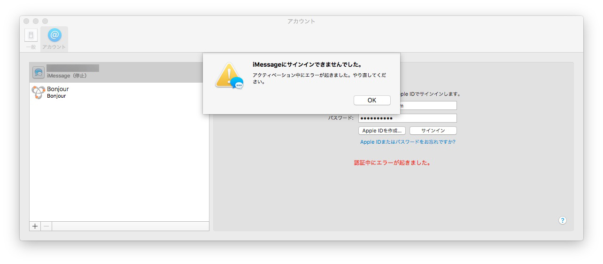
Task: Select the iMessage (停止) account row
Action: tap(119, 72)
